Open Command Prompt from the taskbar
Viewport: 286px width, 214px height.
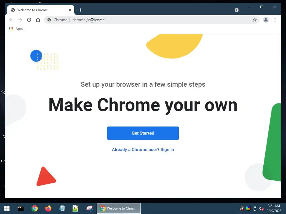coord(21,208)
